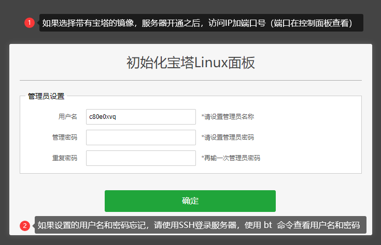
Task: Click the 初始化宝塔Linux面板 heading text
Action: (191, 63)
